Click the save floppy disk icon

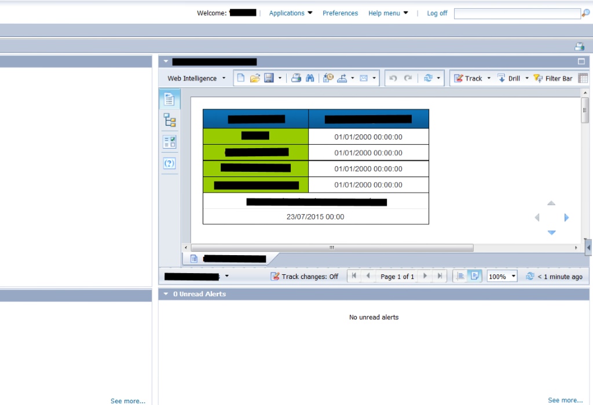pyautogui.click(x=269, y=78)
